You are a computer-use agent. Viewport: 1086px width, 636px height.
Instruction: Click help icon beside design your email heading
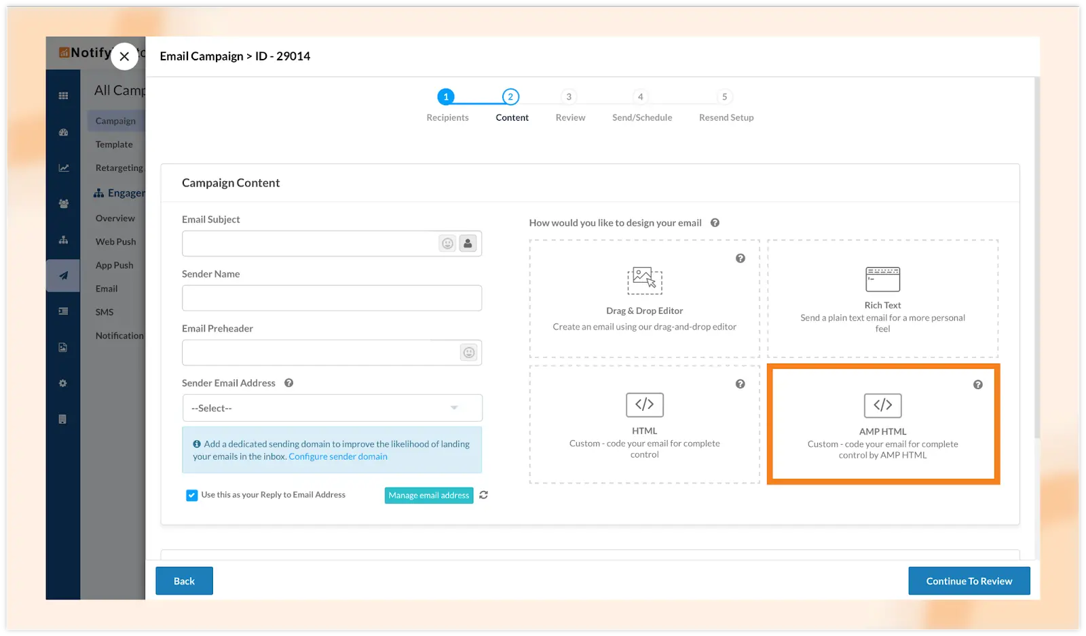click(x=715, y=223)
